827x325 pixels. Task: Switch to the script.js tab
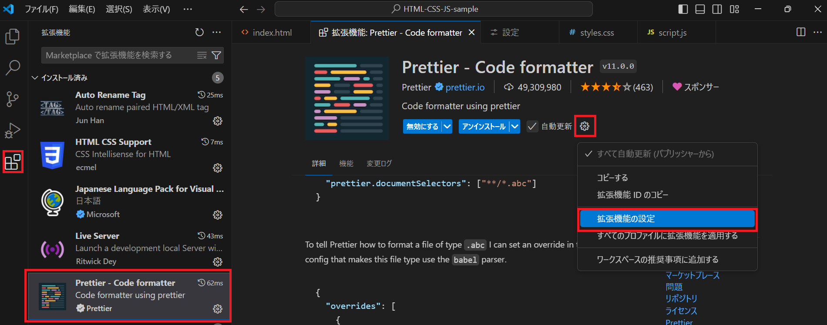[676, 33]
